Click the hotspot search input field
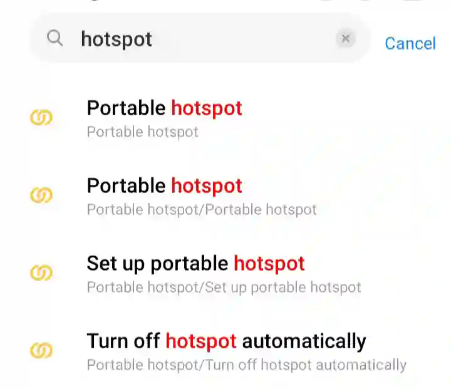Image resolution: width=451 pixels, height=389 pixels. click(200, 39)
